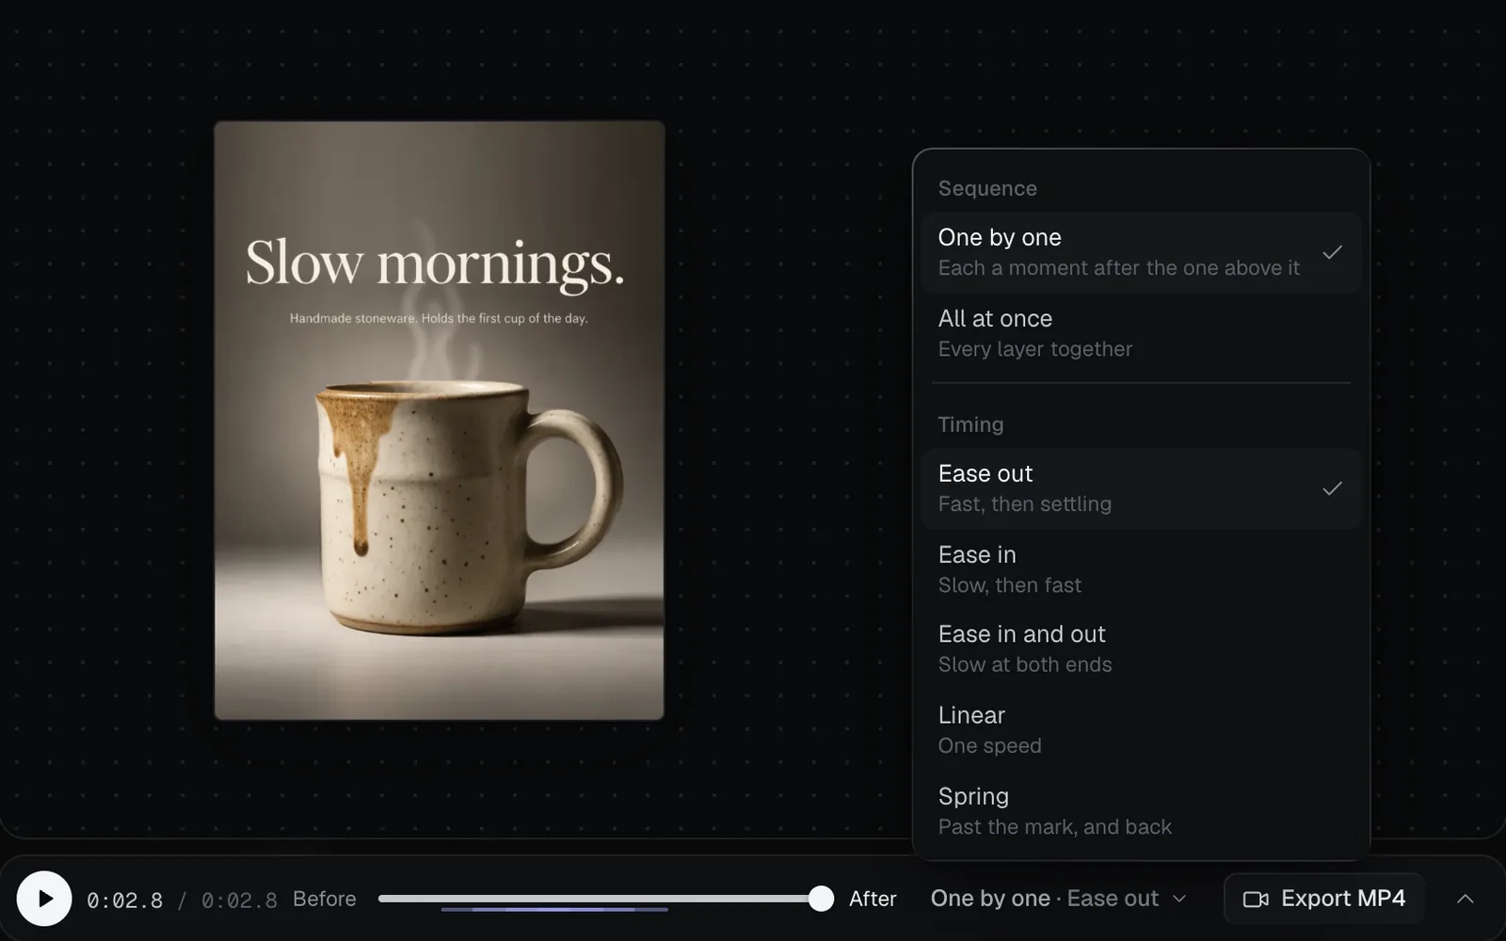Select the All at once sequence option

[1141, 333]
